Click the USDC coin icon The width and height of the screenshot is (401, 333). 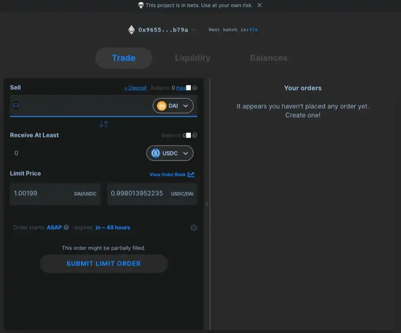[155, 153]
